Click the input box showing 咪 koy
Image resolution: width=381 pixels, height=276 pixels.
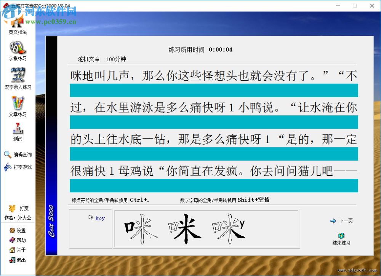coord(90,229)
